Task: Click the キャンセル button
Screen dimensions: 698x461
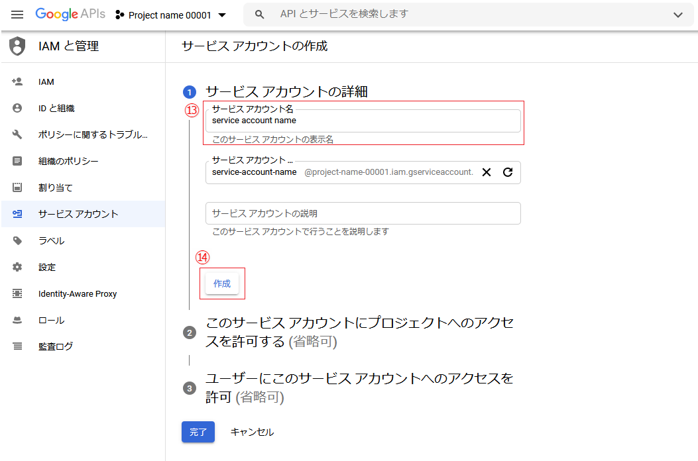Action: tap(252, 432)
